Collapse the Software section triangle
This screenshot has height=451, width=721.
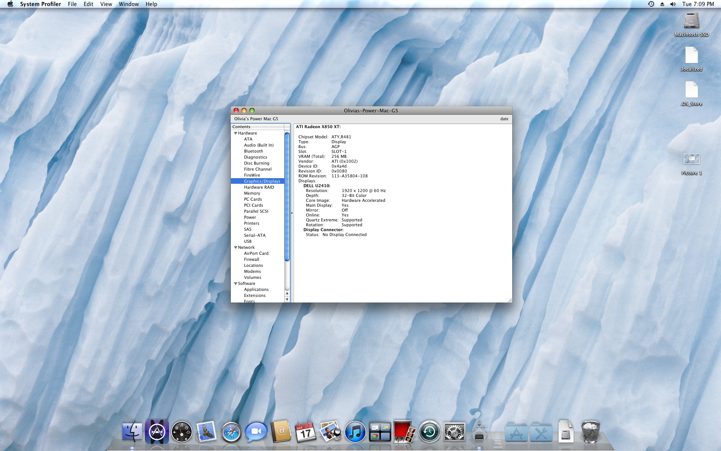click(235, 284)
